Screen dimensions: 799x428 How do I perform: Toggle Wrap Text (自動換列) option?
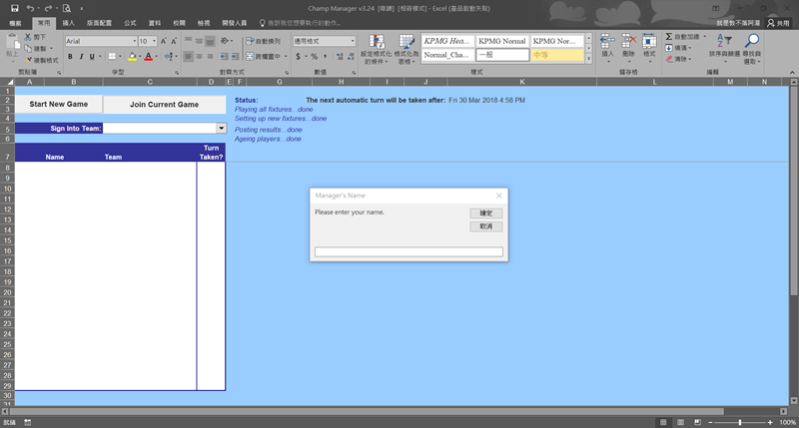pyautogui.click(x=263, y=41)
